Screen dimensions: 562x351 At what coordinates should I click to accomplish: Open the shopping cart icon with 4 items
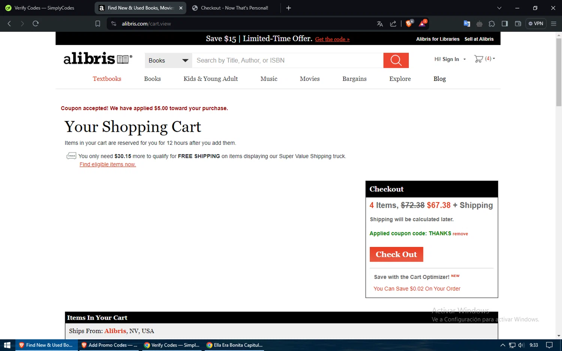point(484,59)
